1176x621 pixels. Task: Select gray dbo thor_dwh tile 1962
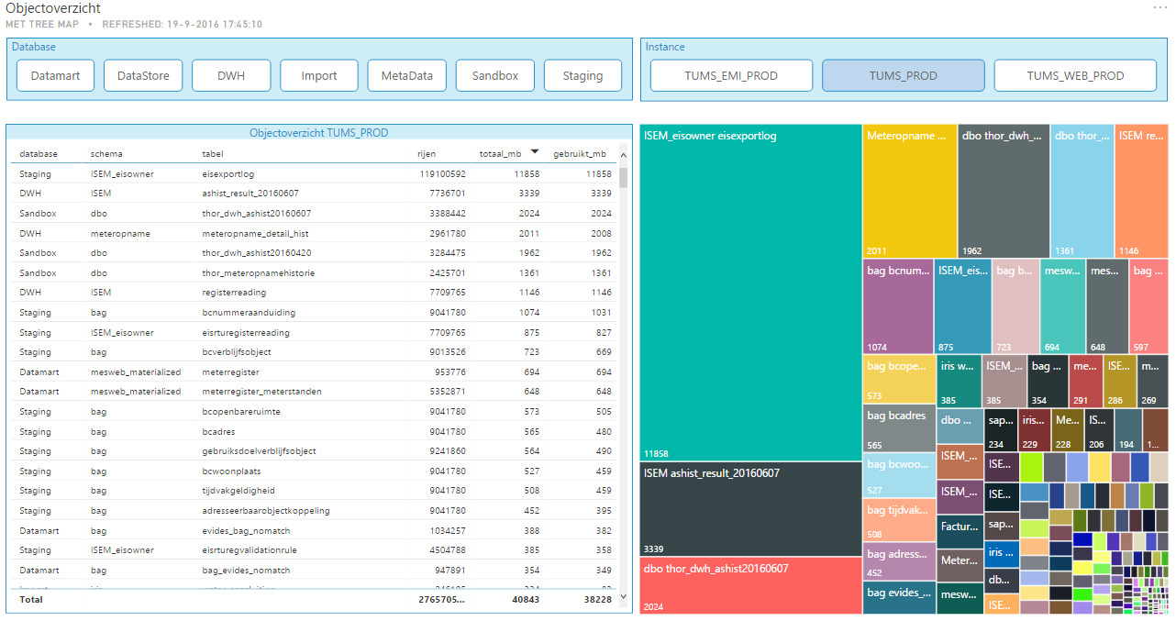click(1004, 192)
